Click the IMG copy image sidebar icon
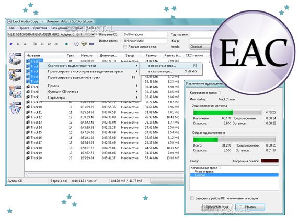 click(x=15, y=91)
